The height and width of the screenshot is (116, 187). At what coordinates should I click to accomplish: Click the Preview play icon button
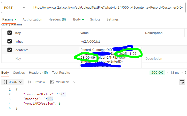click(30, 82)
